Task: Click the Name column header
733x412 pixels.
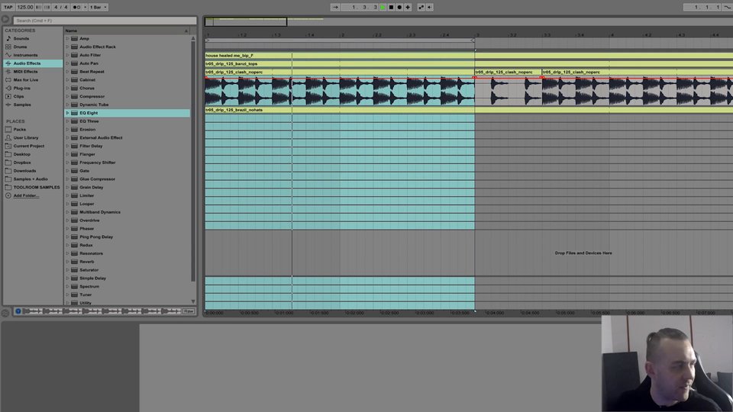Action: (126, 31)
